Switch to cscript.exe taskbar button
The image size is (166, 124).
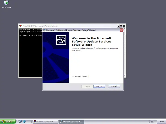[x=45, y=122]
